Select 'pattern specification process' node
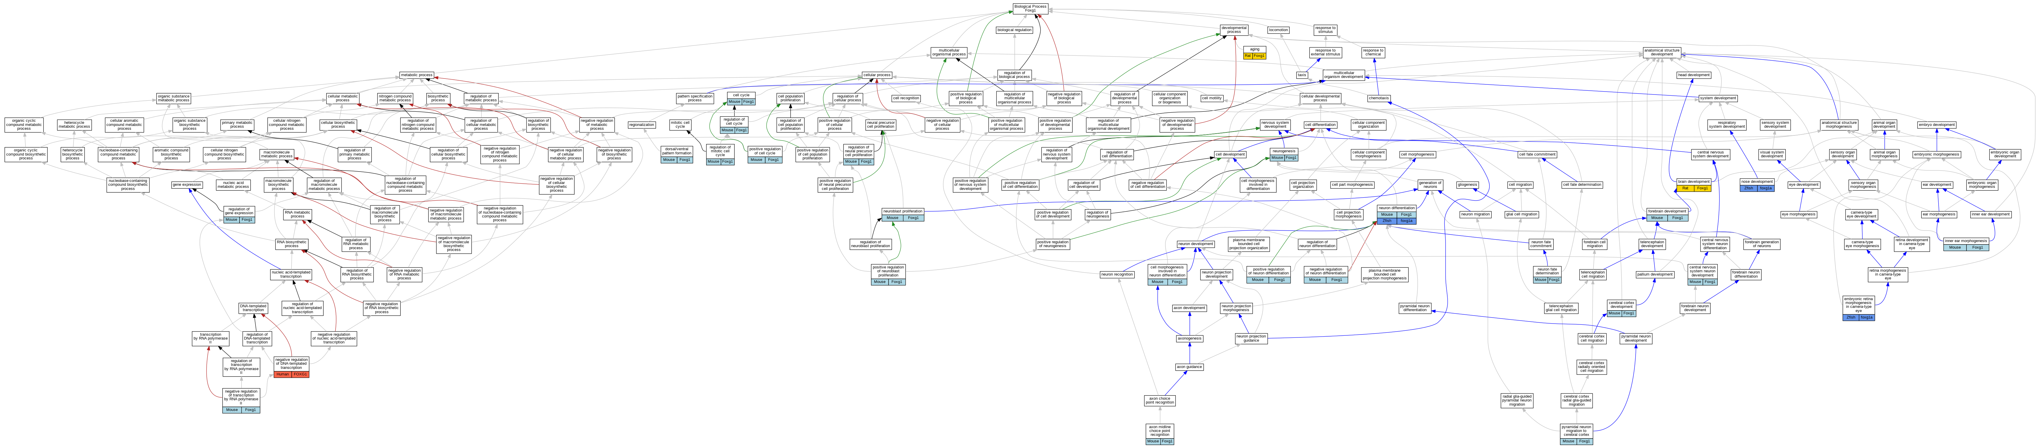The width and height of the screenshot is (2037, 448). pos(695,99)
